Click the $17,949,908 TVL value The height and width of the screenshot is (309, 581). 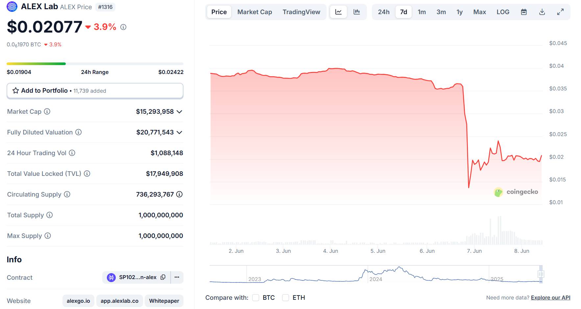click(164, 174)
